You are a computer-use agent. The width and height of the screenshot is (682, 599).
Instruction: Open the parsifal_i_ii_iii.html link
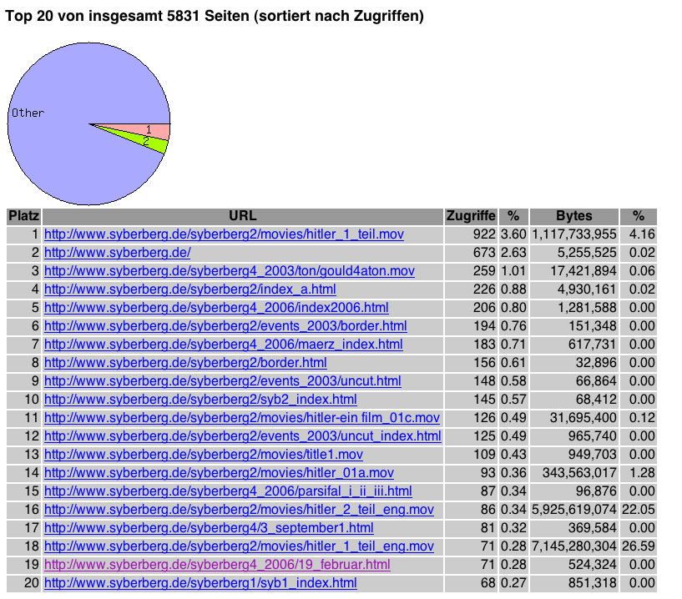[228, 491]
